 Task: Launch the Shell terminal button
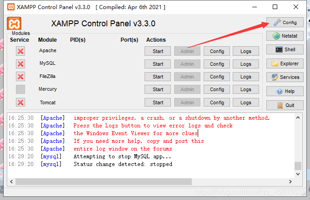[x=285, y=49]
